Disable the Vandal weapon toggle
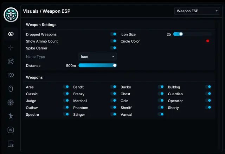The width and height of the screenshot is (225, 154). pyautogui.click(x=161, y=114)
